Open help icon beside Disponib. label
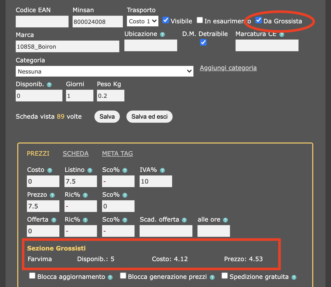Screen dimensions: 331x287 49,85
